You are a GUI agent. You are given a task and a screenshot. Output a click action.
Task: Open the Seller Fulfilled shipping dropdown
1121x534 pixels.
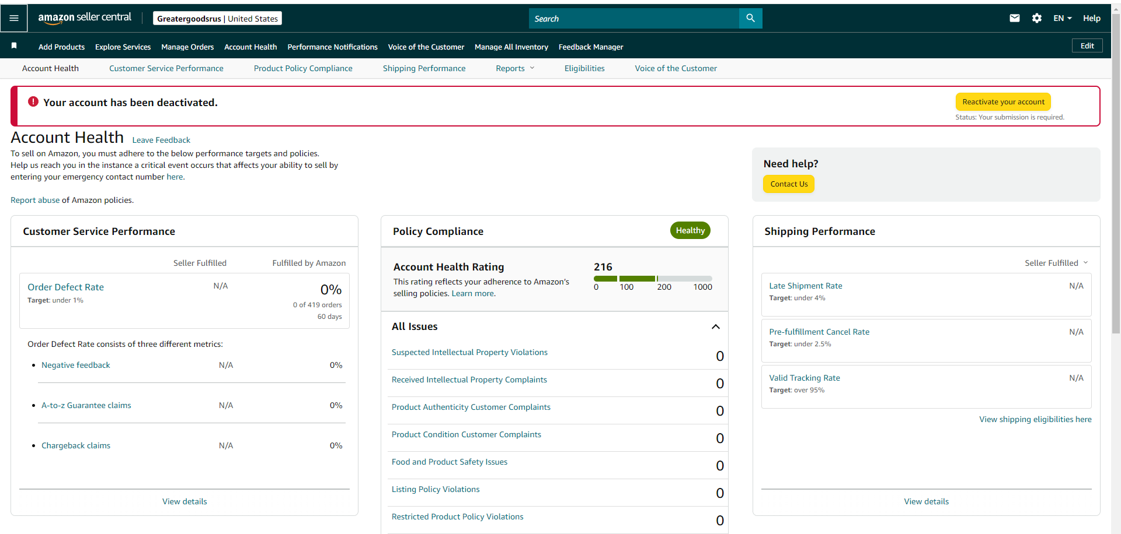(x=1056, y=263)
